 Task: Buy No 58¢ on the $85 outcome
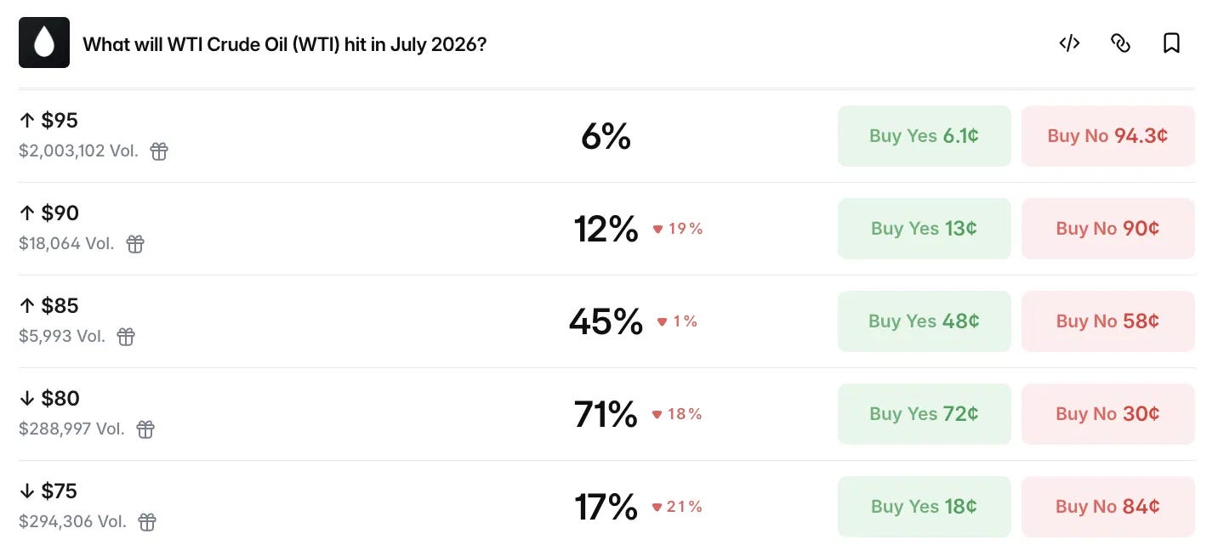tap(1107, 321)
